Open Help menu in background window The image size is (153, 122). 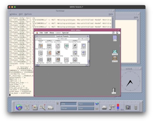136,17
